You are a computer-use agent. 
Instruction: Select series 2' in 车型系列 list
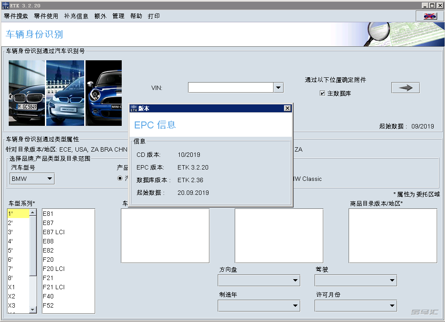[x=18, y=223]
